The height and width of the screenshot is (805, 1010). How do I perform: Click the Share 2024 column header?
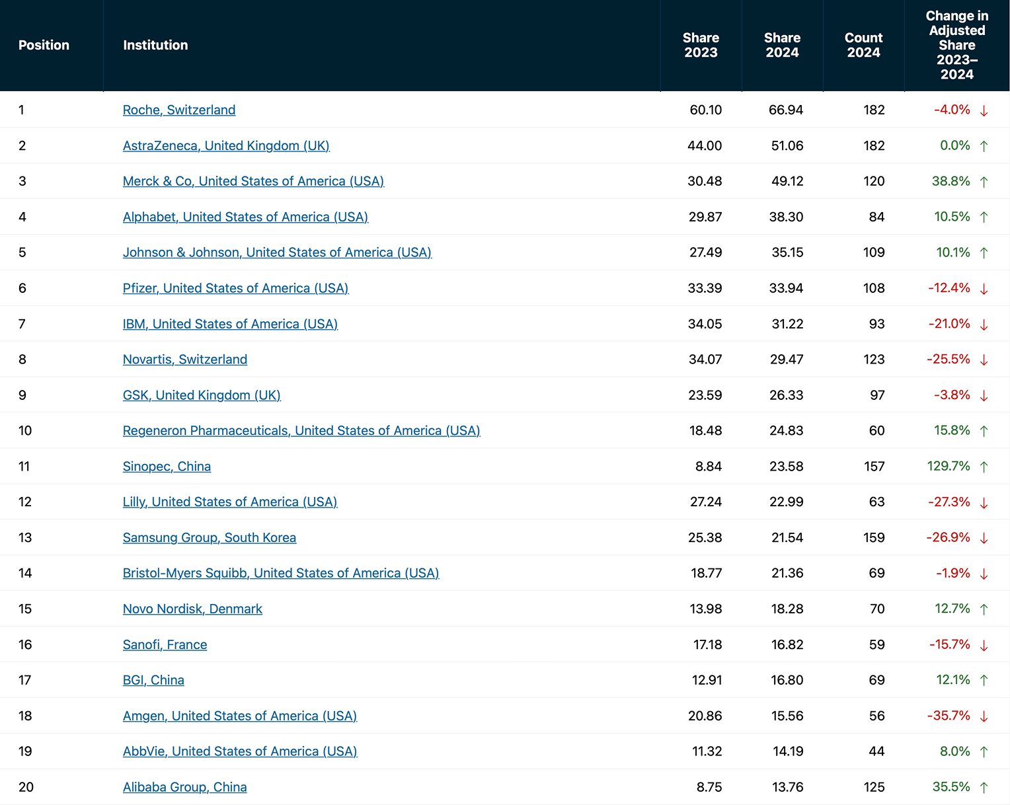click(x=783, y=45)
